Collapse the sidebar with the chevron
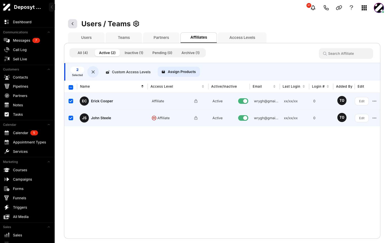The width and height of the screenshot is (390, 243). click(x=52, y=7)
